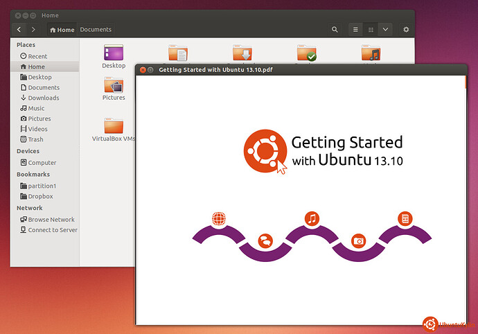The image size is (478, 334).
Task: Open the gear settings menu in Files
Action: click(x=406, y=30)
